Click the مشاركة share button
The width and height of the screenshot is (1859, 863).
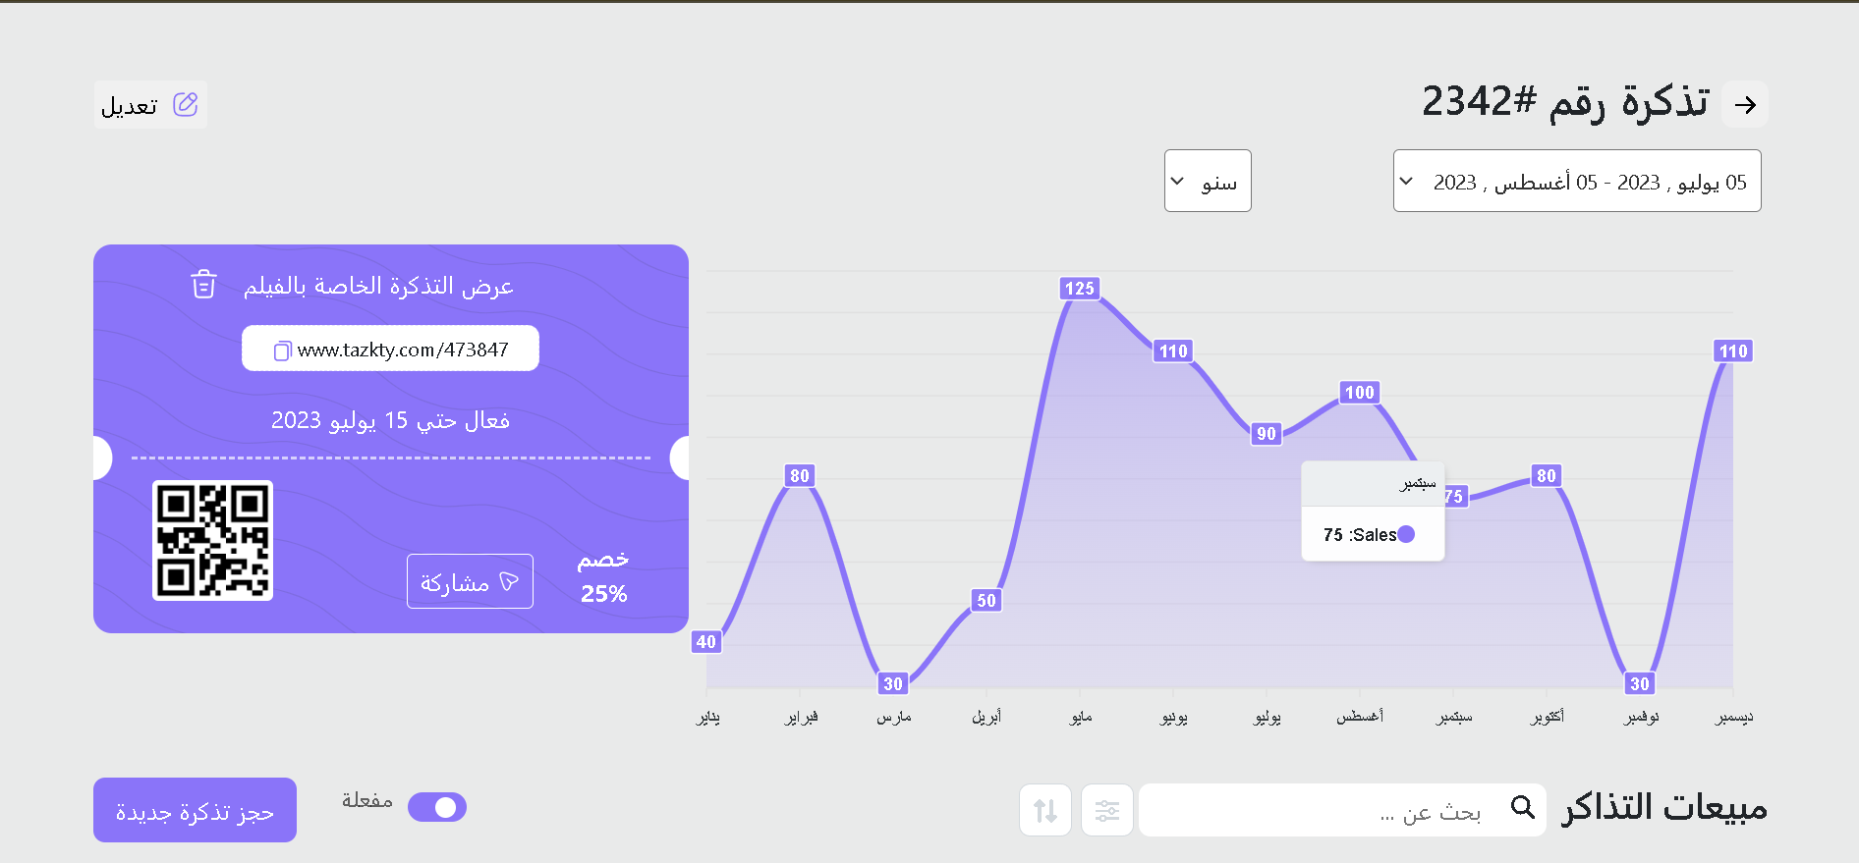[x=470, y=581]
